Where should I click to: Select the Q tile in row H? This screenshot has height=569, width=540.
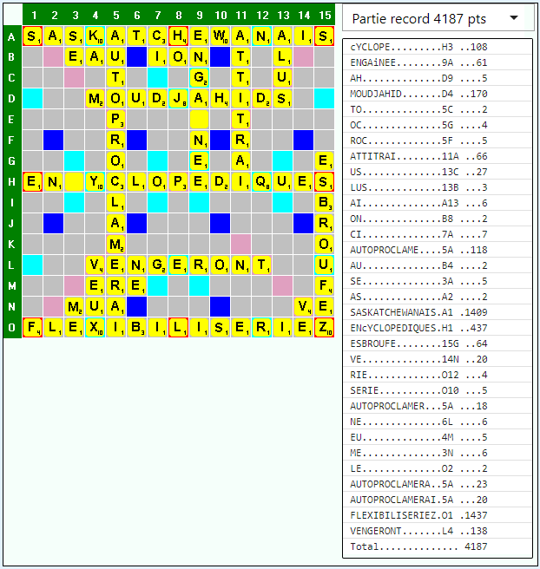pos(261,181)
